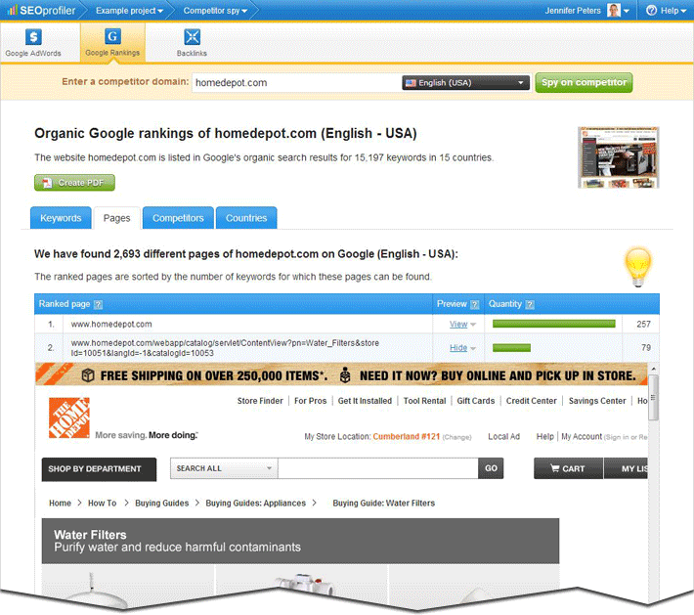Click Help link in Home Depot preview

544,437
